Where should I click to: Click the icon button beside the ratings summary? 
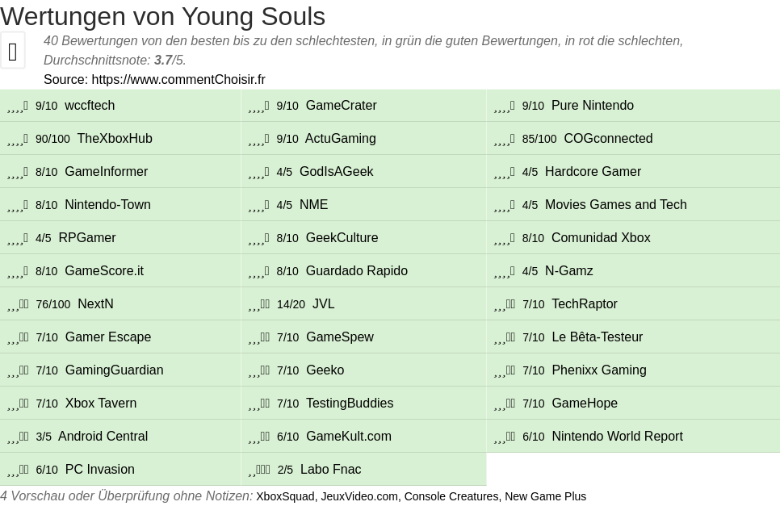pos(13,51)
